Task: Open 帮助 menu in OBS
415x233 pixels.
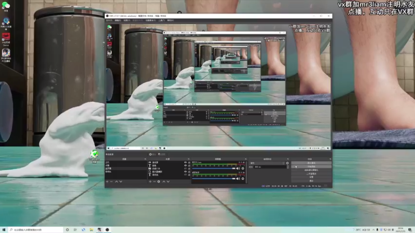Action: [x=171, y=20]
